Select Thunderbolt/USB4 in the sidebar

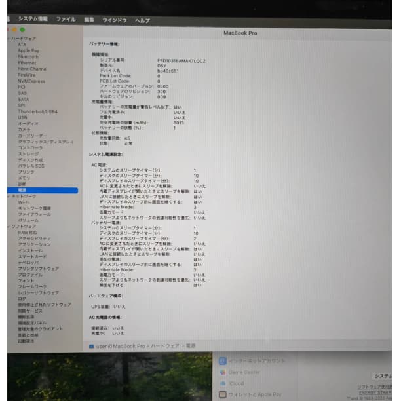37,112
